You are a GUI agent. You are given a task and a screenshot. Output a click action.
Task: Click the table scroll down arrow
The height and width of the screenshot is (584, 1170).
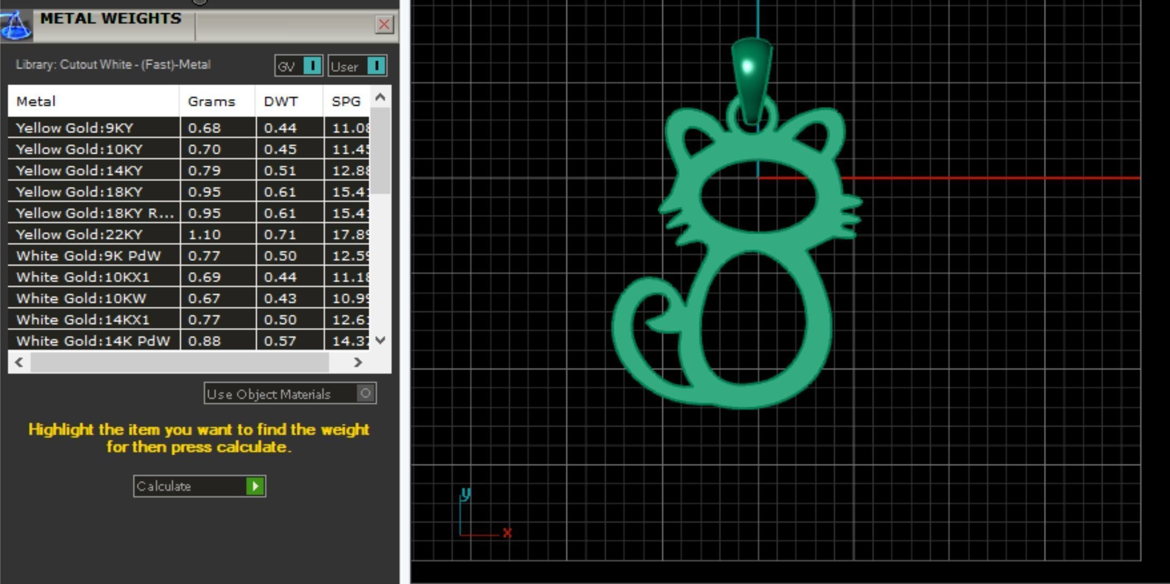[380, 340]
